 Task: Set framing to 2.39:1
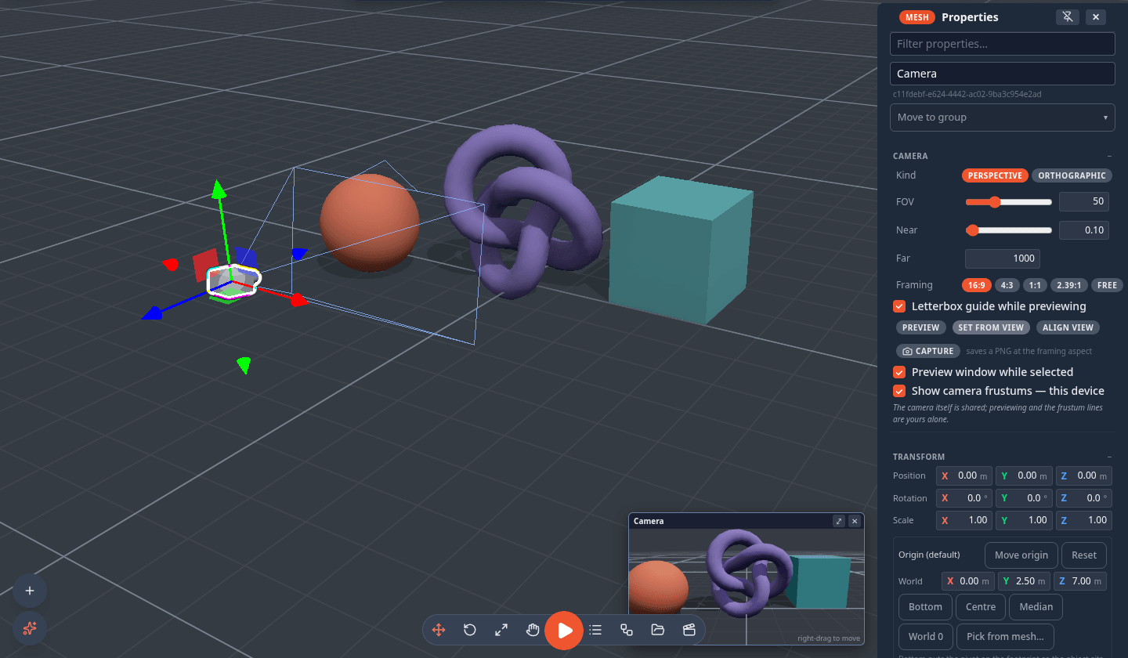pos(1068,285)
